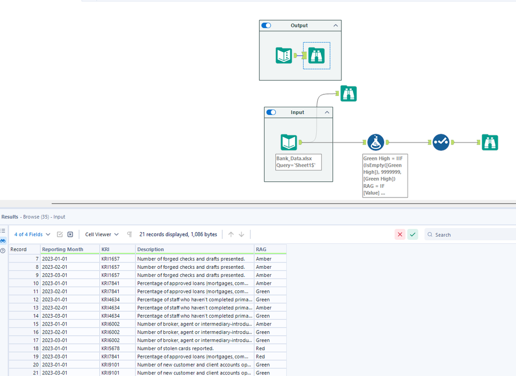Switch to the binoculars data view icon

pyautogui.click(x=3, y=240)
